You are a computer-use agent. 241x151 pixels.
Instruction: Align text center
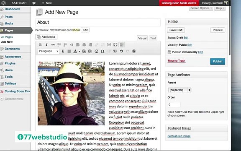point(84,45)
